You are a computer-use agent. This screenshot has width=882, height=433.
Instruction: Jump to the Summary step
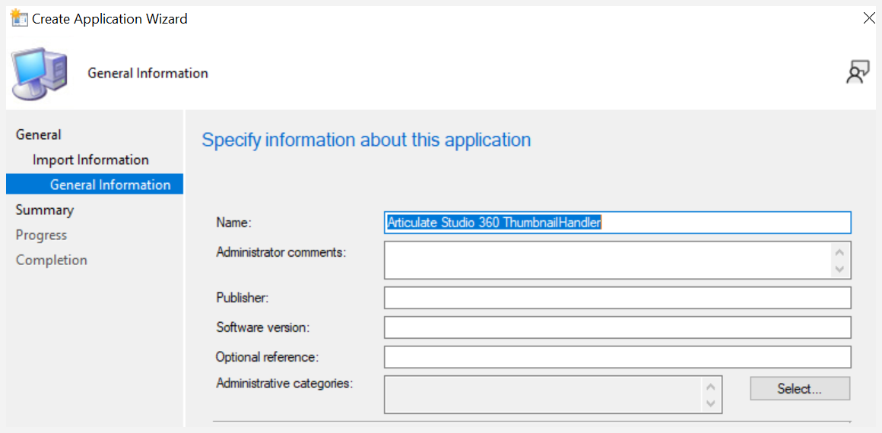click(x=44, y=210)
